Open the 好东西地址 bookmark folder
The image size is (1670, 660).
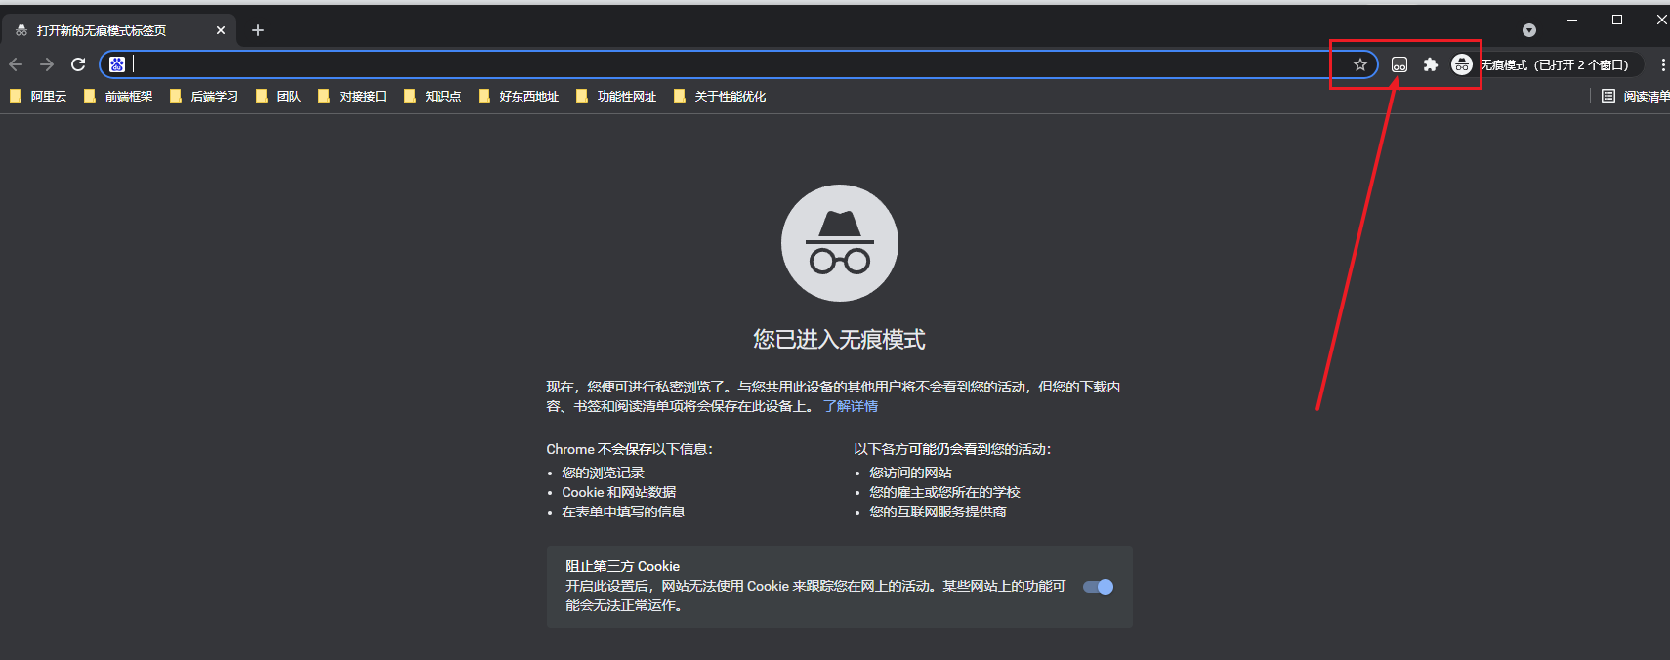pos(519,96)
